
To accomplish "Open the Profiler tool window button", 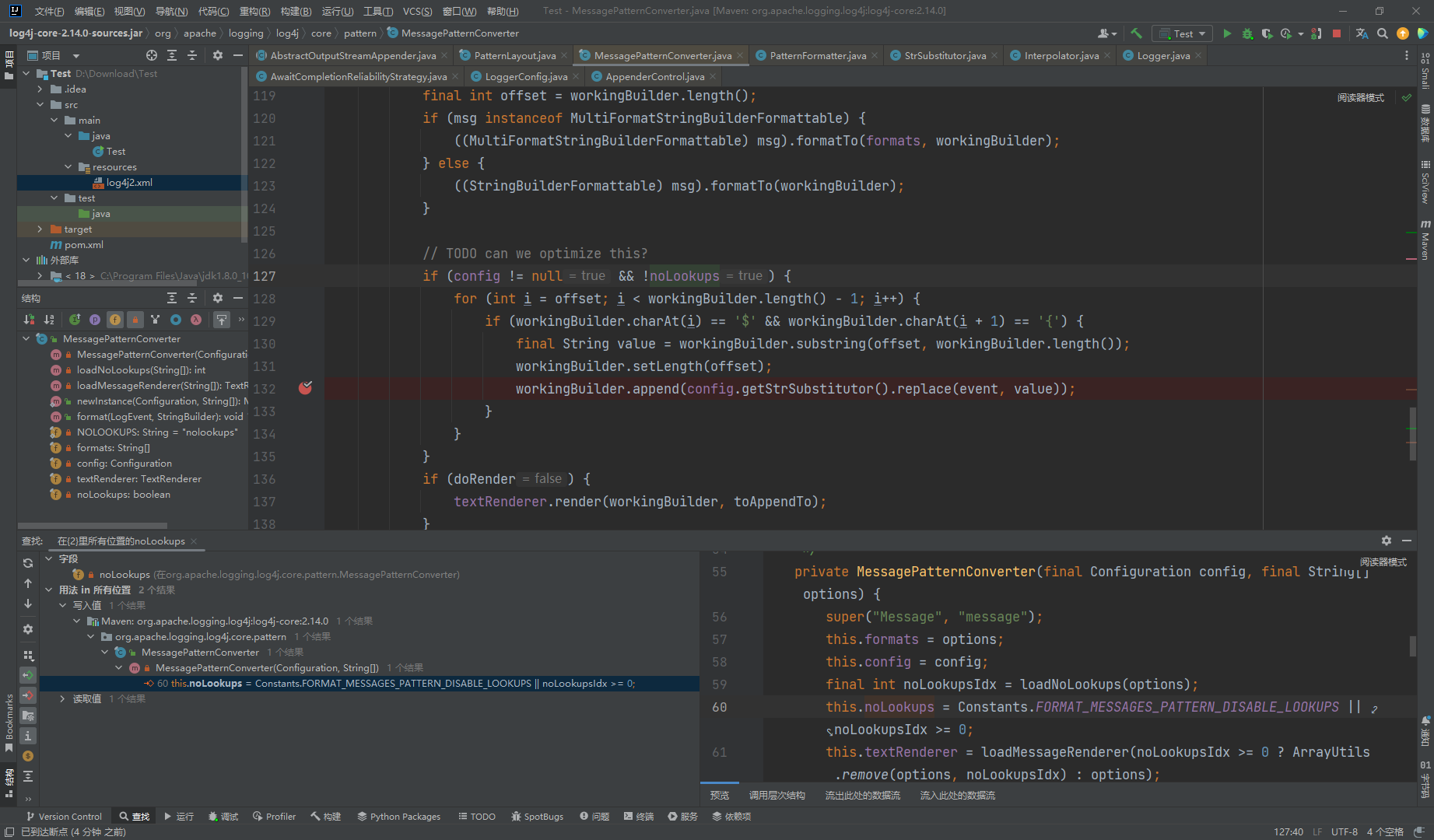I will 274,816.
